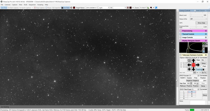Screen dimensions: 210x111
Task: Open the Target Name dropdown
Action: [x=97, y=8]
